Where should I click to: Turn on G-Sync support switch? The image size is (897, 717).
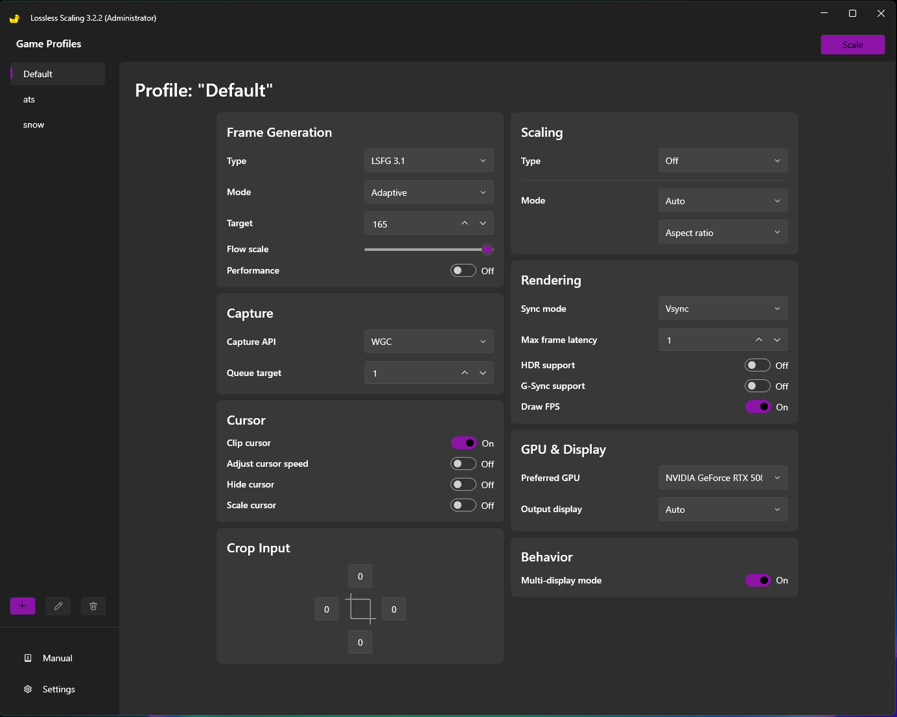pos(758,386)
